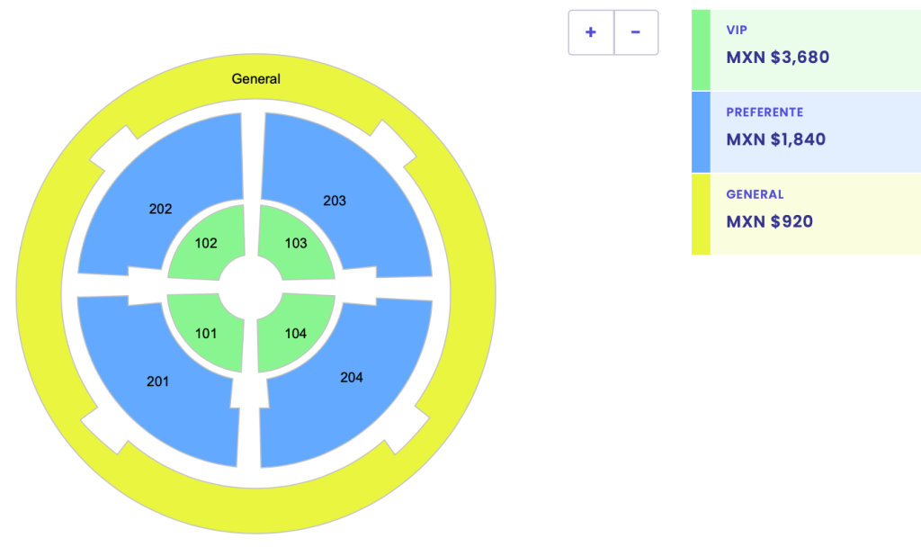The image size is (921, 556).
Task: Select VIP section 103
Action: click(x=296, y=243)
